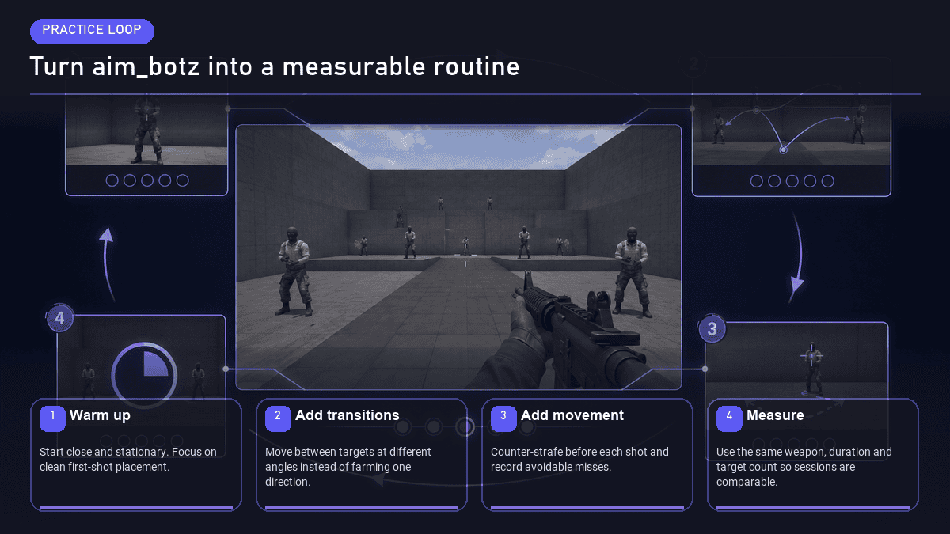Open the large central aim_botz arena screenshot
The height and width of the screenshot is (534, 950).
point(458,257)
